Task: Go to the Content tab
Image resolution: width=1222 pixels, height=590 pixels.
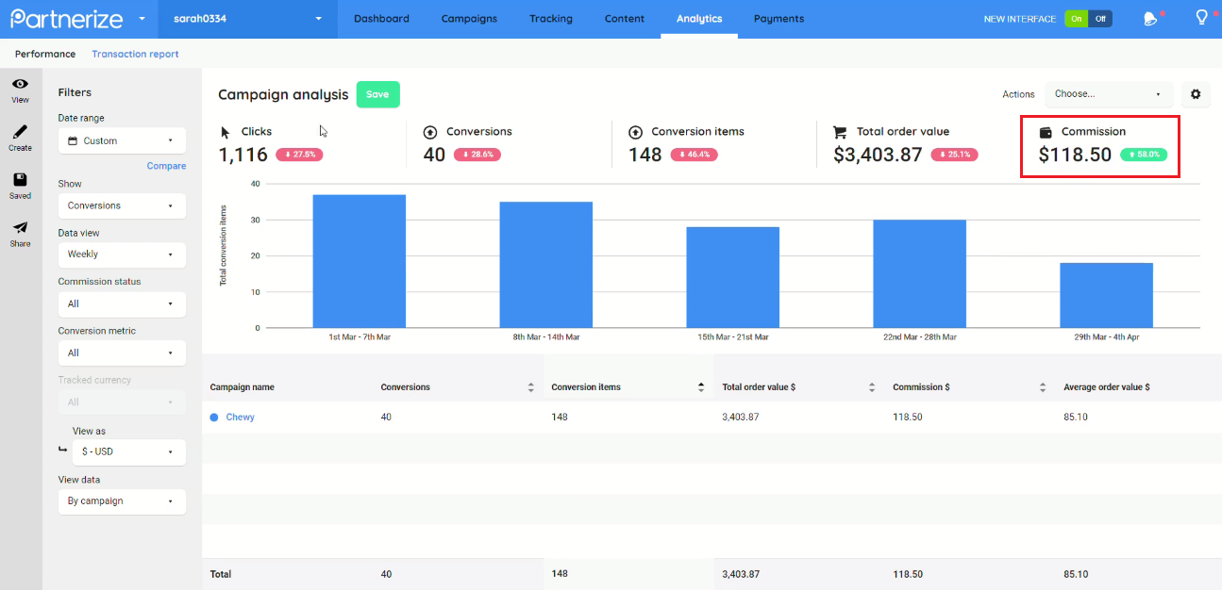Action: 625,19
